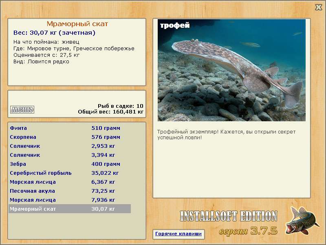Click the Где: Мировое турне, Греческое побережье line
Viewport: 326px width, 245px height.
pos(74,49)
